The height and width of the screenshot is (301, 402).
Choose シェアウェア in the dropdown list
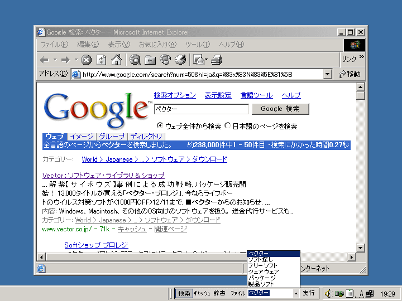[x=273, y=272]
